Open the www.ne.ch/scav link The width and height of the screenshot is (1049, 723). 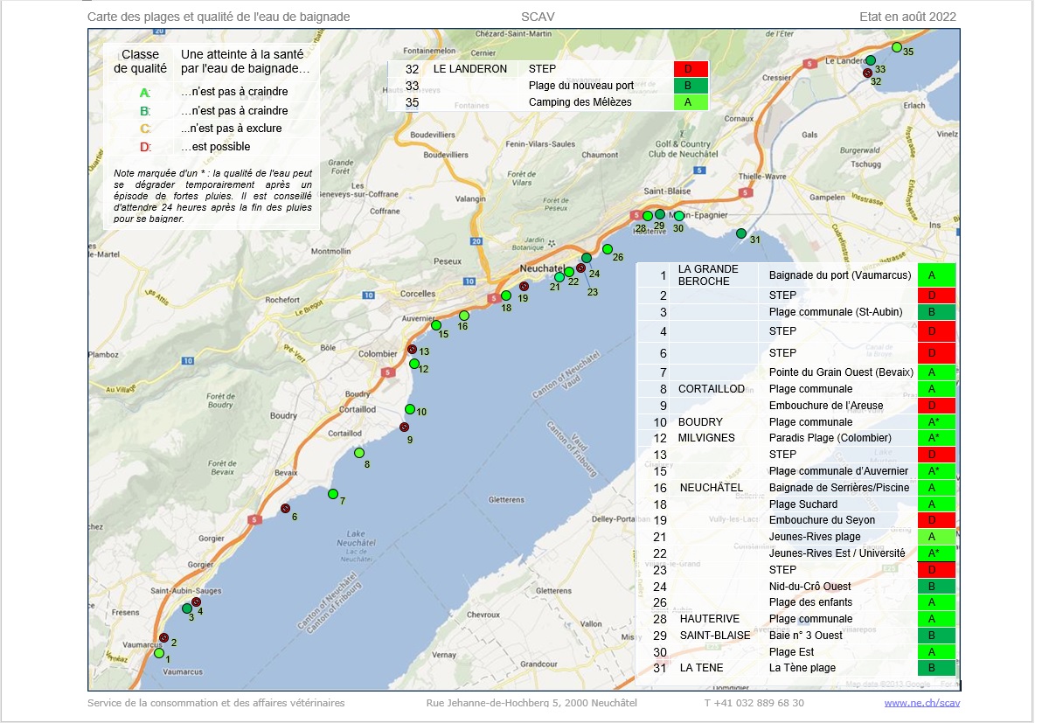coord(922,703)
